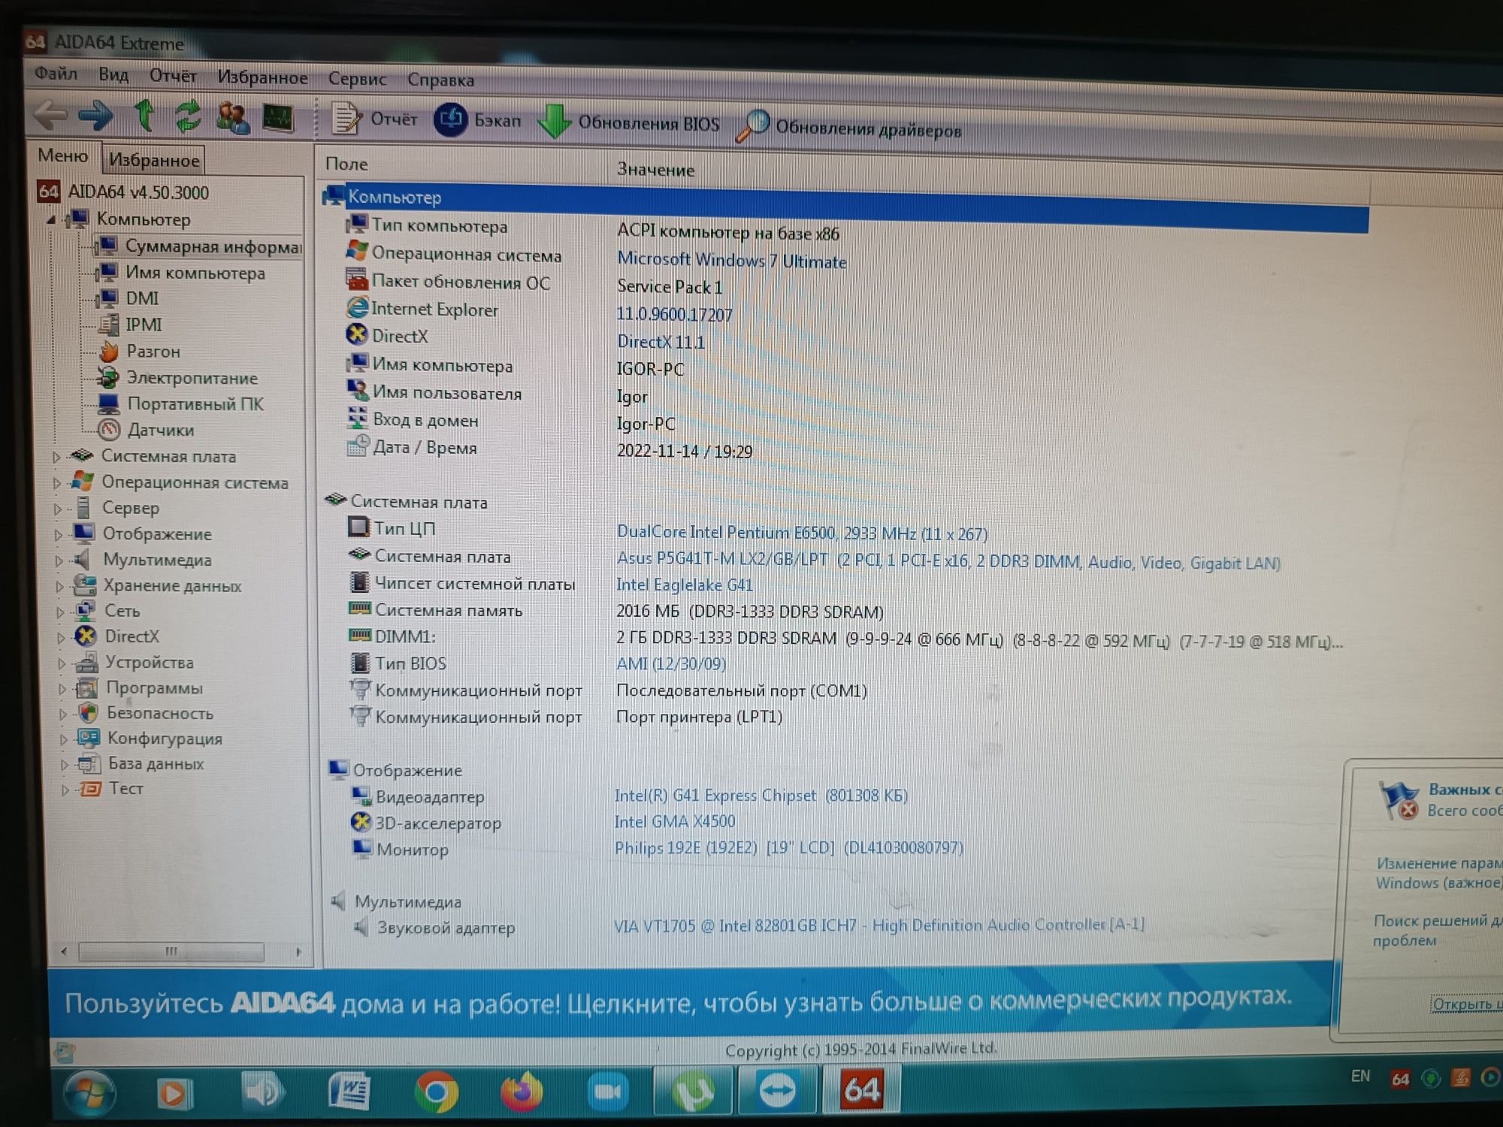
Task: Click Обновления драйверов toolbar button
Action: coord(849,128)
